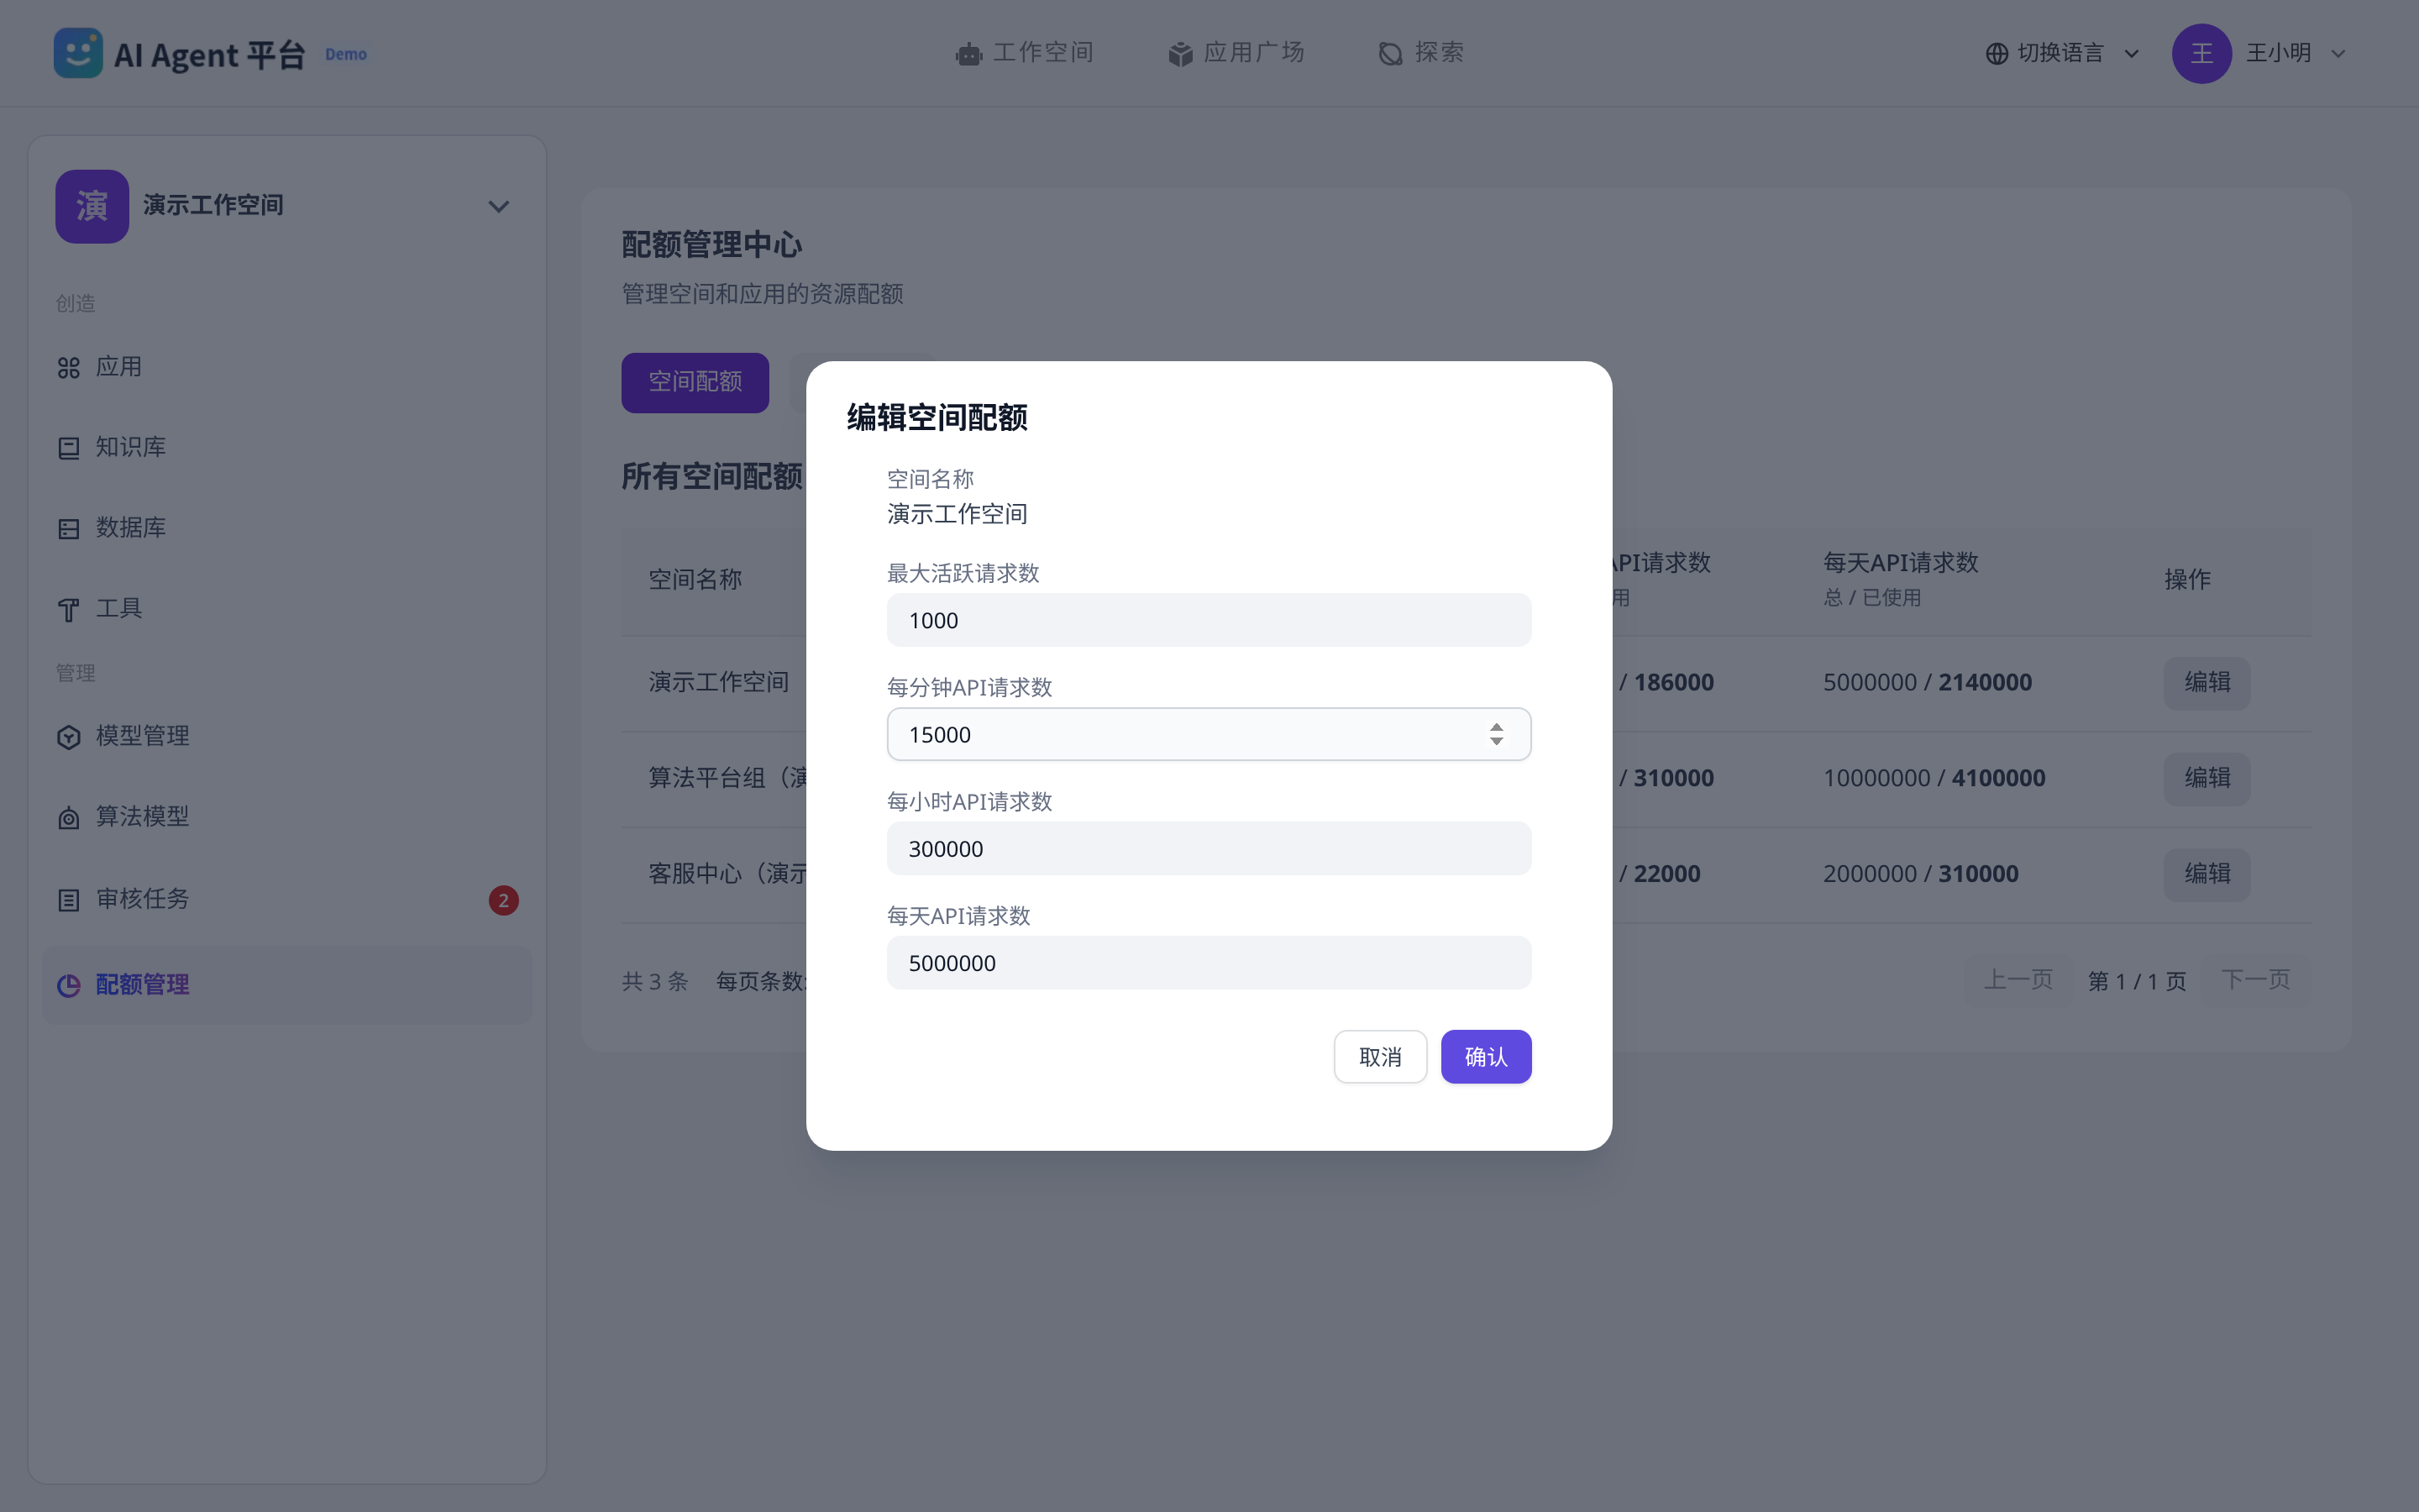2419x1512 pixels.
Task: Click the 下一页 pagination button
Action: point(2256,980)
